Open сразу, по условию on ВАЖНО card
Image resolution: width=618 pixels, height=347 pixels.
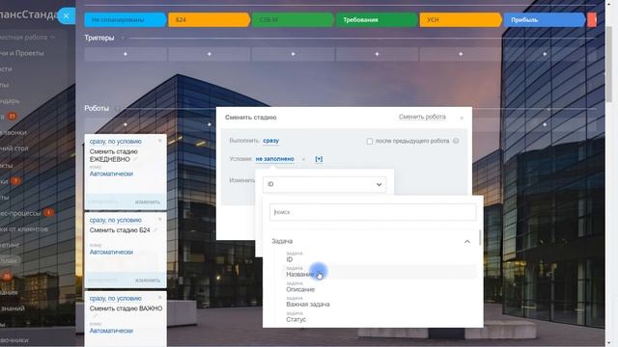[x=116, y=298]
